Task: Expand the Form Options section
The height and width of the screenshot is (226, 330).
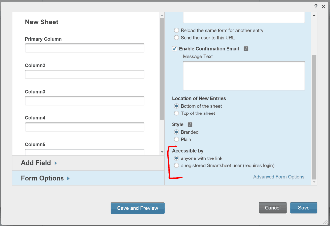Action: 45,178
